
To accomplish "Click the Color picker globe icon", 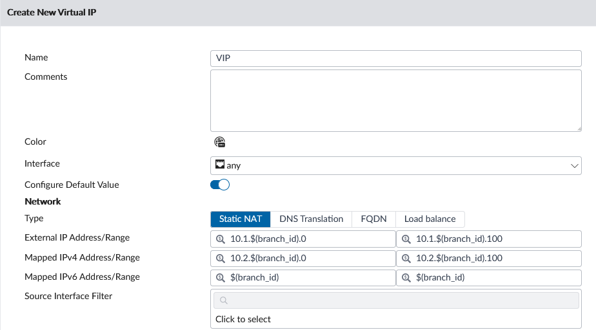I will tap(220, 142).
